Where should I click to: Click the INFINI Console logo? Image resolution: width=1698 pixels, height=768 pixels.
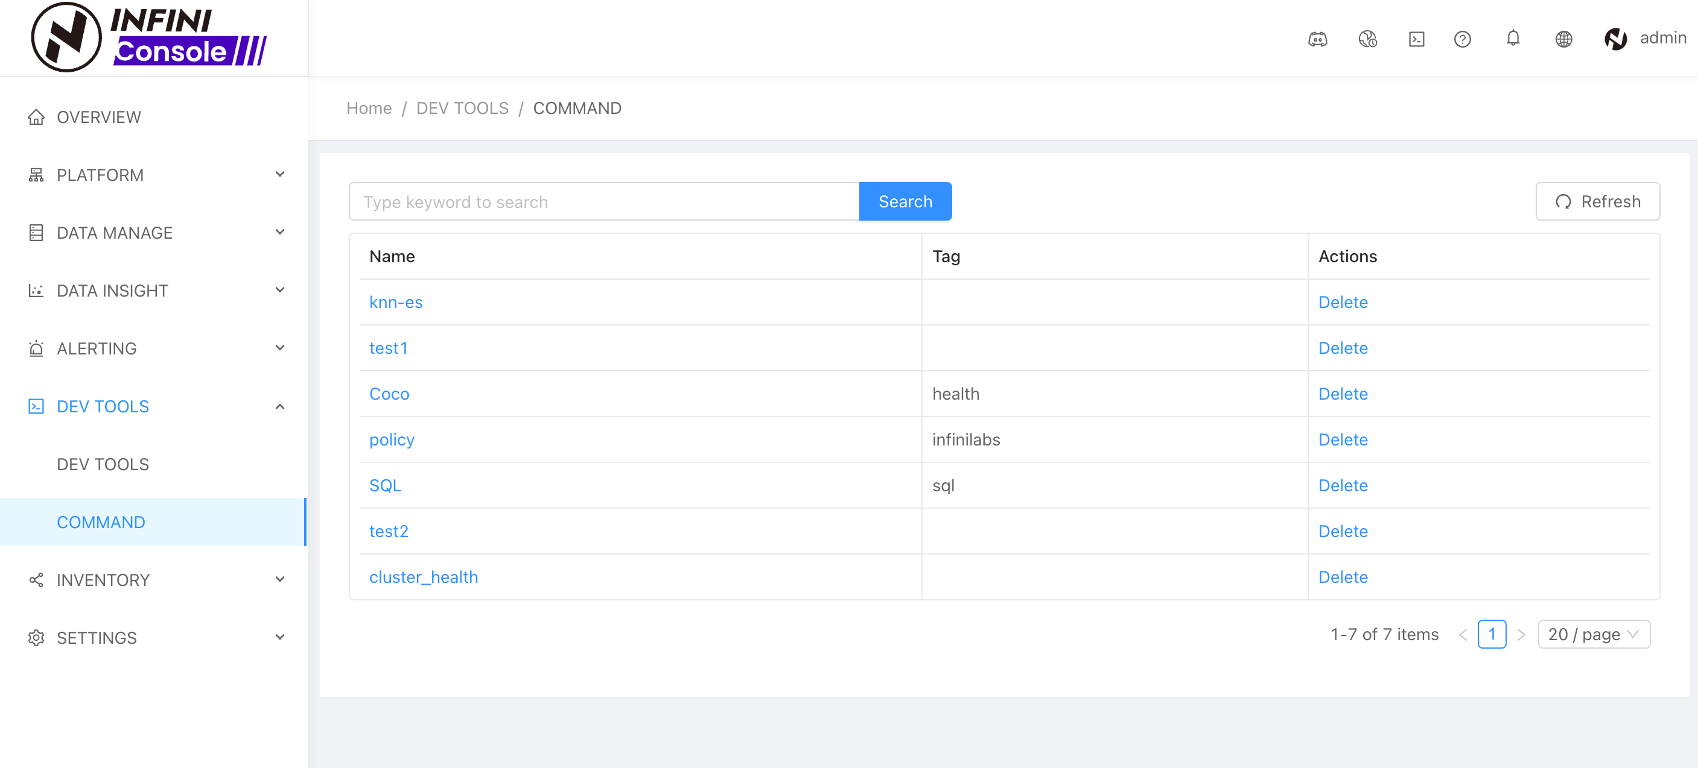tap(149, 37)
